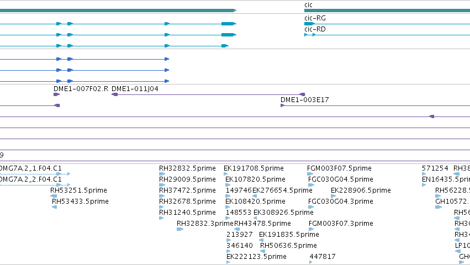Select the 571254 feature marker
The height and width of the screenshot is (265, 470).
[424, 174]
